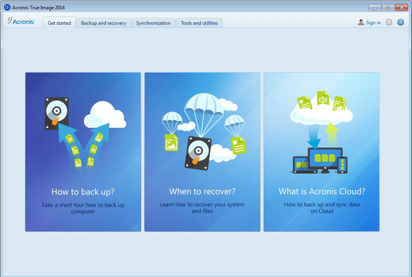
Task: Open help with the question mark icon
Action: pos(400,23)
